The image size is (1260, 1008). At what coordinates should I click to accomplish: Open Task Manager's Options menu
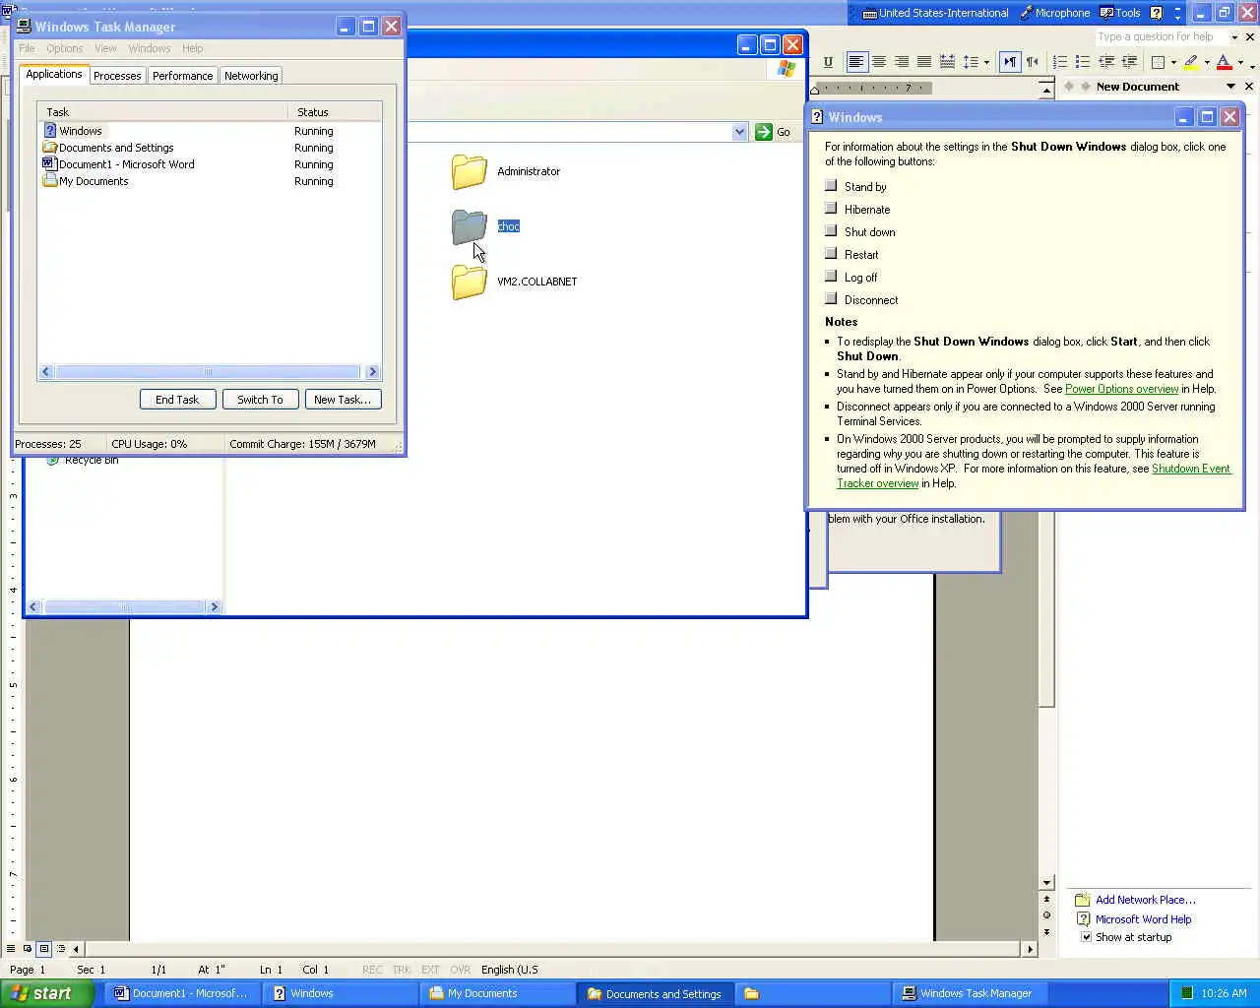tap(65, 48)
